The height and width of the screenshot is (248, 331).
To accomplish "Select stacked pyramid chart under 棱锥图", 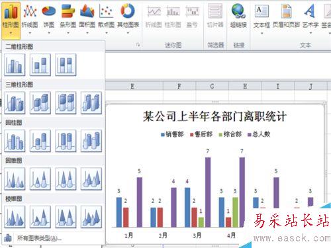I will 40,217.
